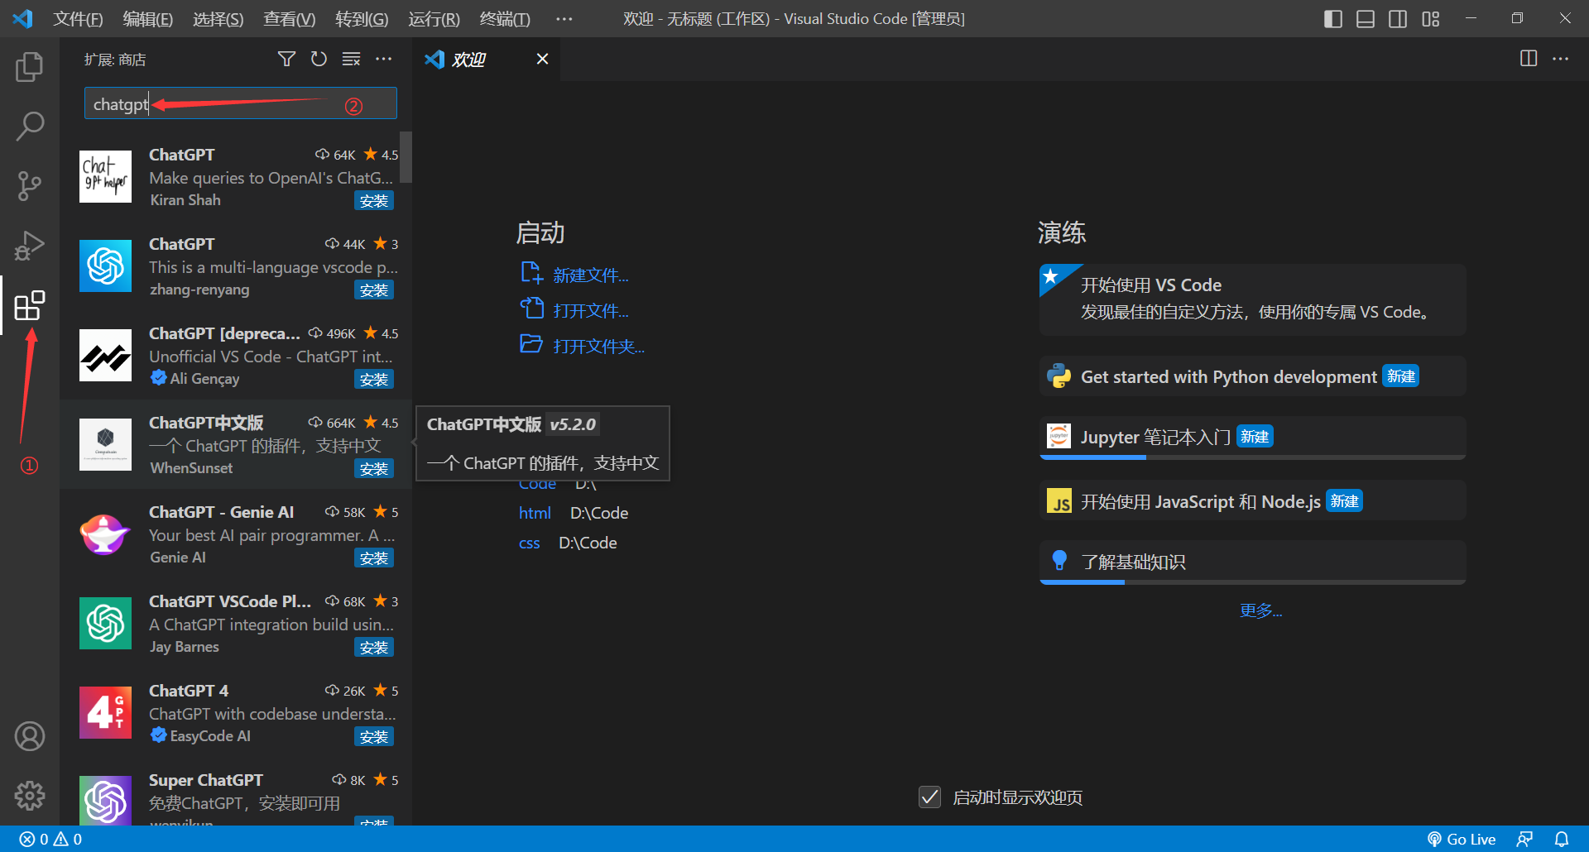
Task: Toggle the secondary sidebar icon
Action: click(x=1398, y=17)
